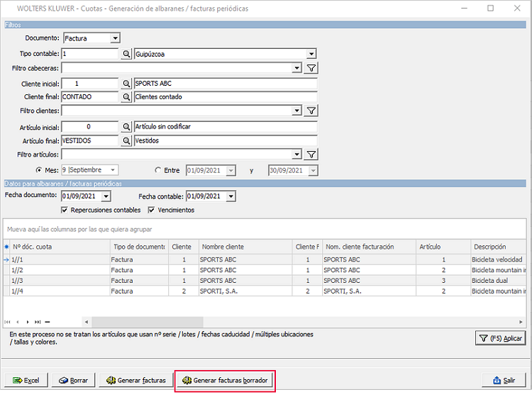Click the group-by panel 'Mueva aquí las columnas'
532x397 pixels.
tap(265, 230)
